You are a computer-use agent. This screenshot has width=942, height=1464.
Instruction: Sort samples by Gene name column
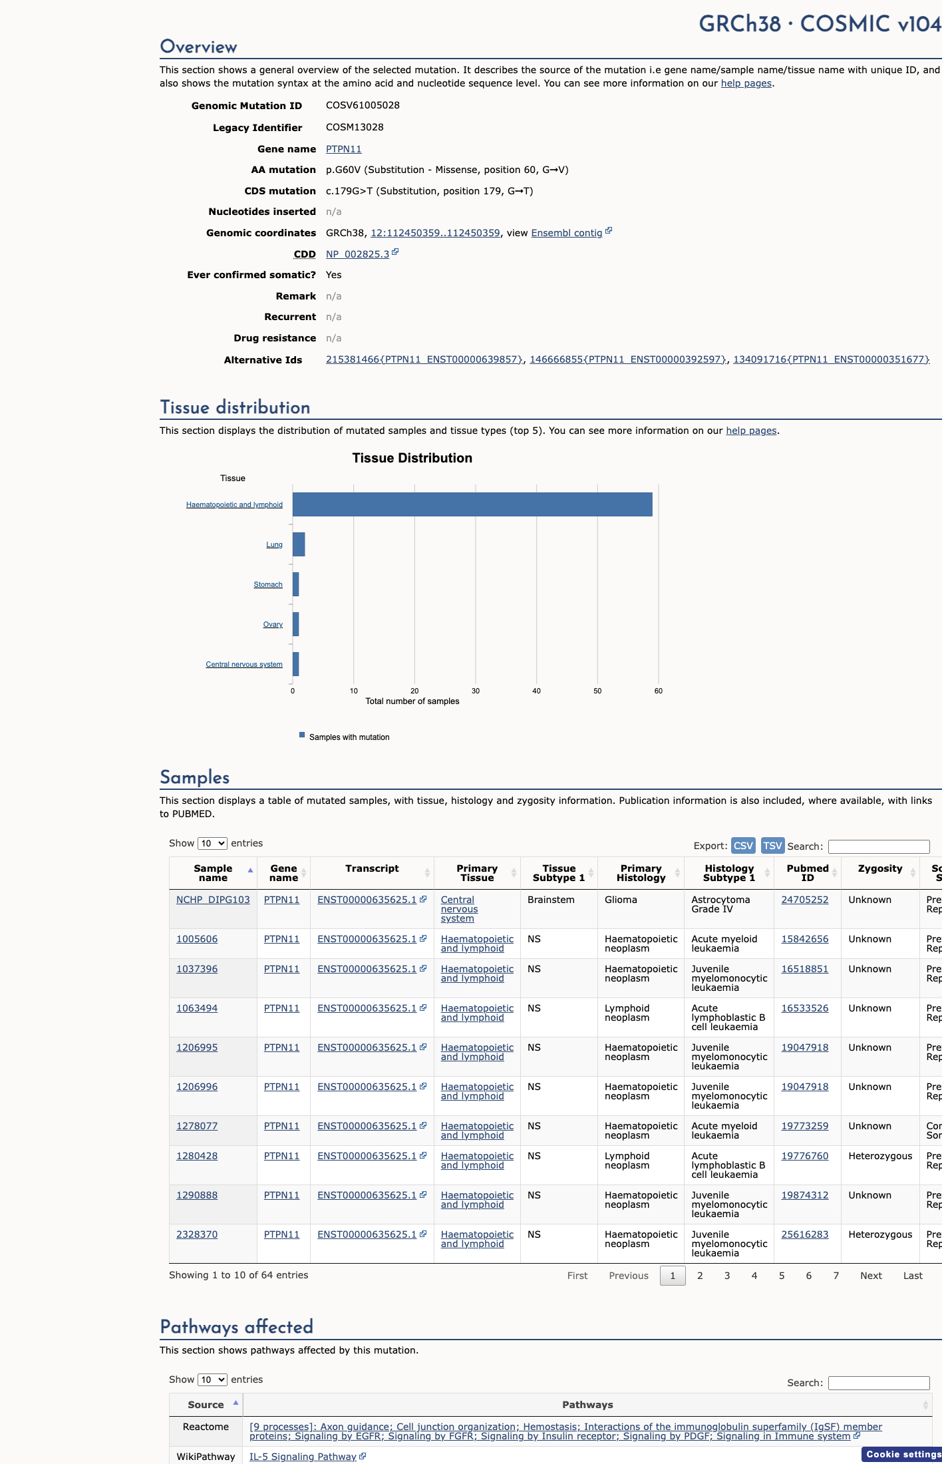pos(283,873)
